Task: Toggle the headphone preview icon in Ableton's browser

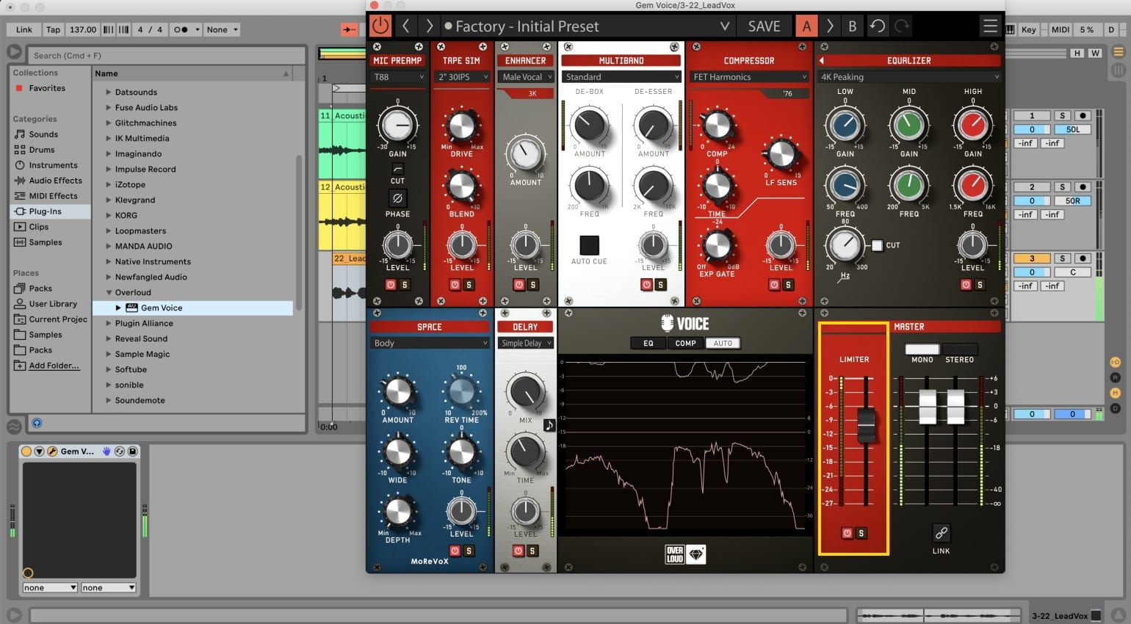Action: [x=37, y=423]
